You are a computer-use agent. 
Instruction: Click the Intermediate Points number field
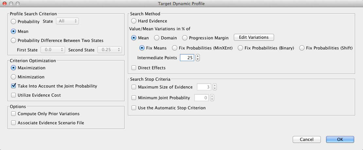187,58
